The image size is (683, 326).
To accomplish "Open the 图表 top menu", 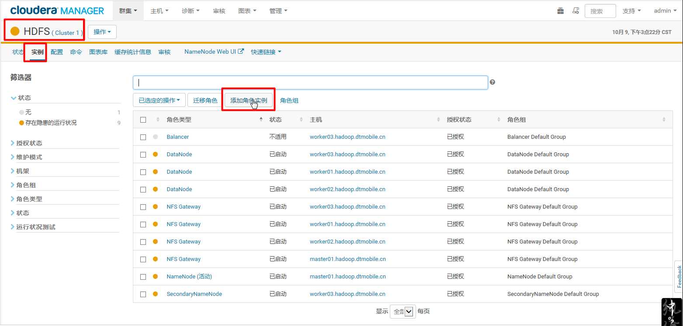I will (x=247, y=11).
